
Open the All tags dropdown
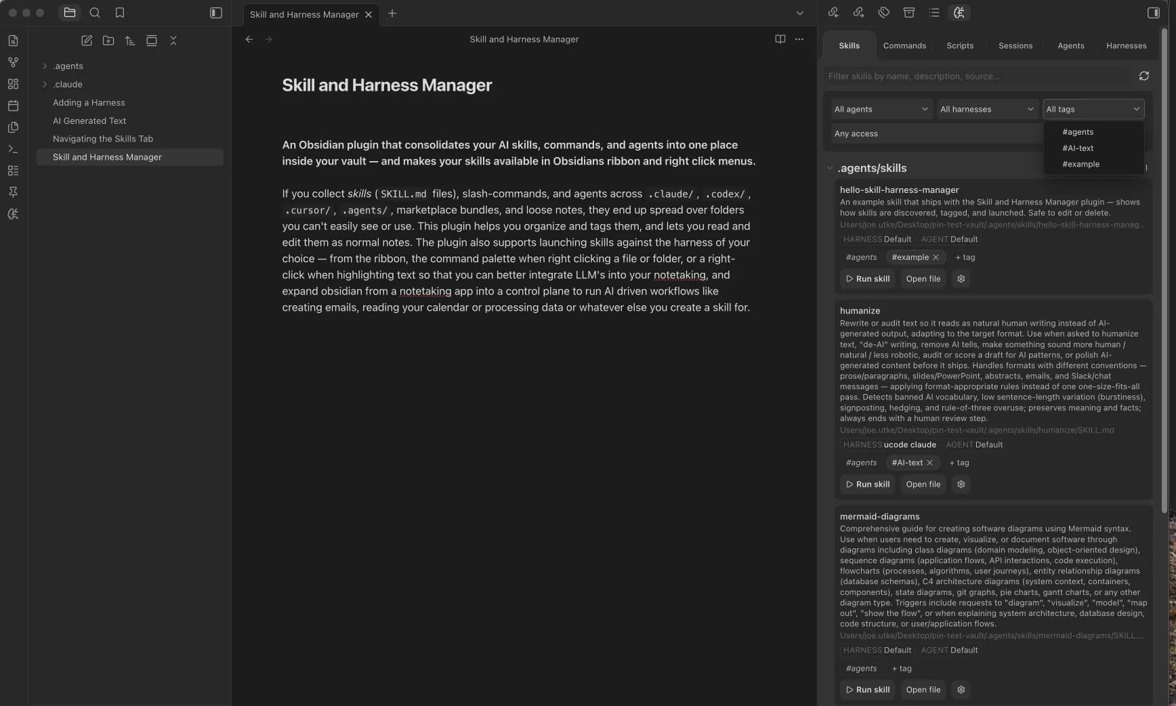[x=1093, y=109]
